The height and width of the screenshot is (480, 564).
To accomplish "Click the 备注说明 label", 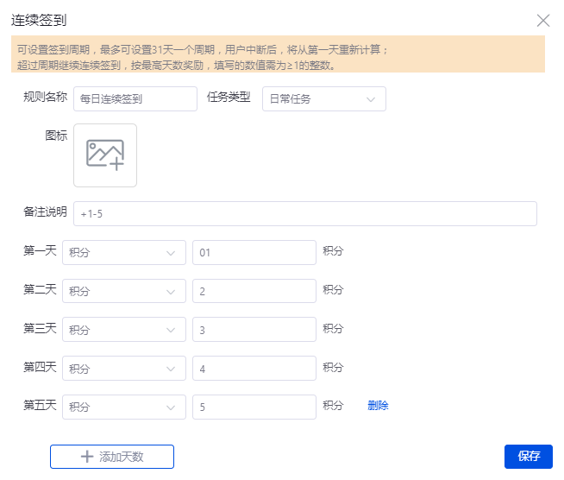I will [46, 212].
